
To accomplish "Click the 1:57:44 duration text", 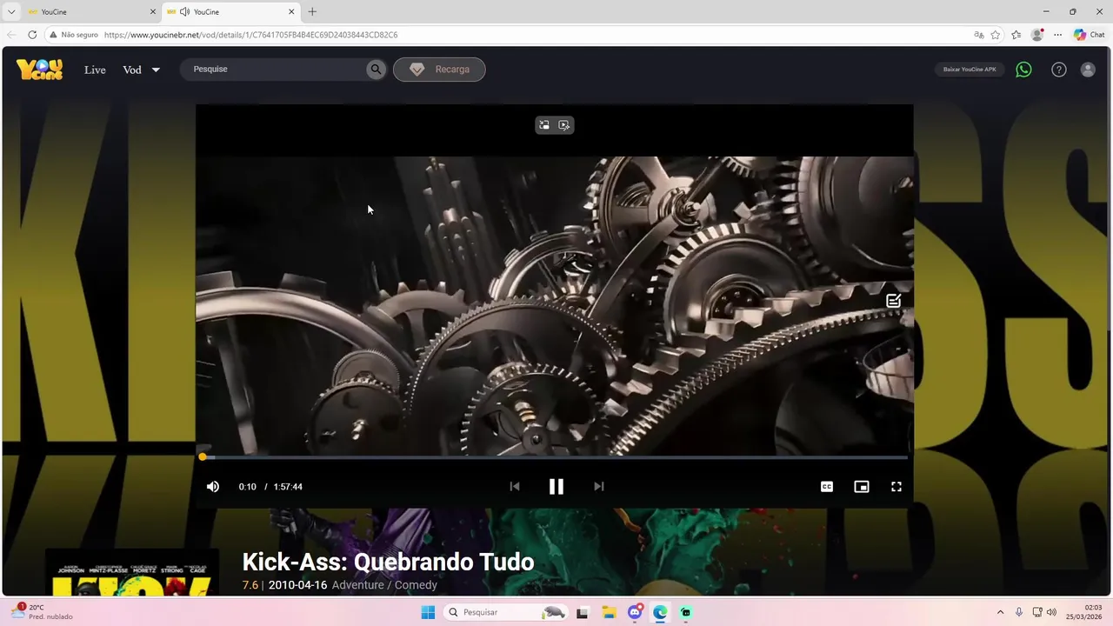I will [288, 487].
